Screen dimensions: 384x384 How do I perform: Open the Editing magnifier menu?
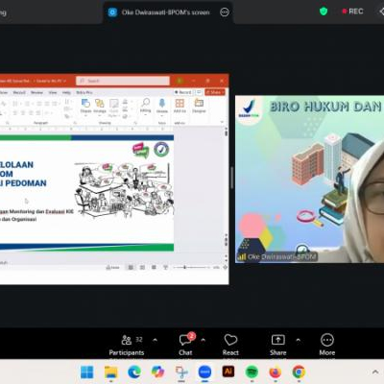[145, 106]
